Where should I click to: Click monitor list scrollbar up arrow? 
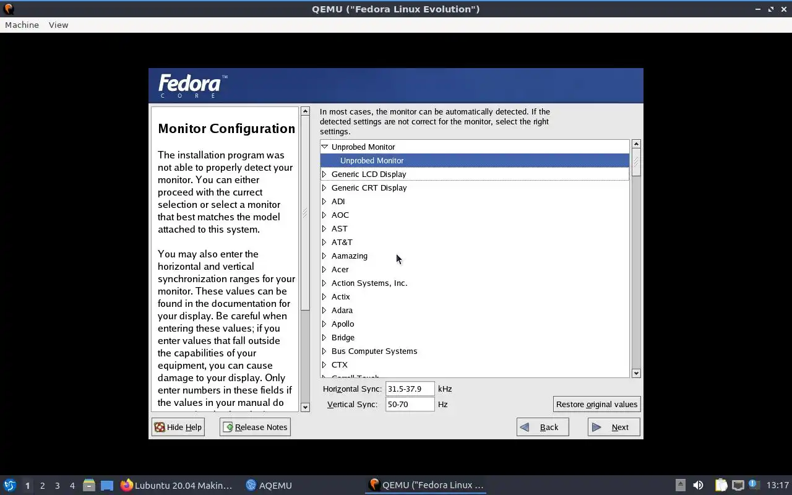pyautogui.click(x=636, y=144)
